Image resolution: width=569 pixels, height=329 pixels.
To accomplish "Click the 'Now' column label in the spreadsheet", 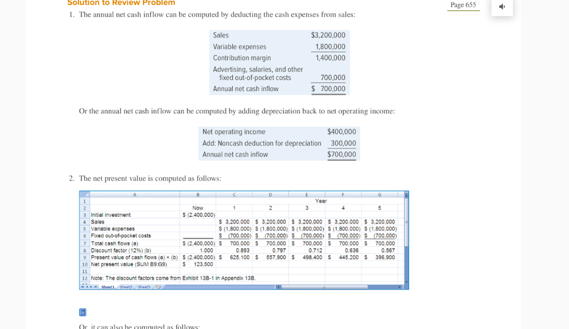I will [198, 208].
